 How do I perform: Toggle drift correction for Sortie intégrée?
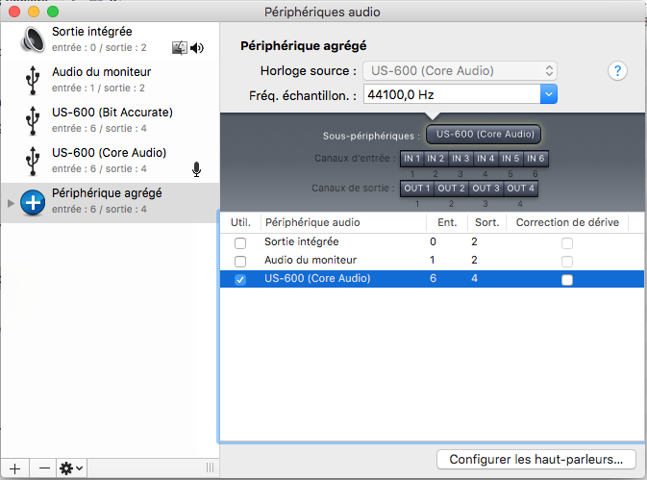tap(567, 243)
